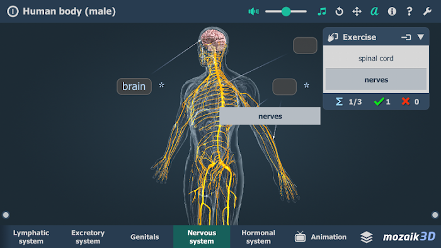
Task: Open settings wrench icon
Action: 427,11
